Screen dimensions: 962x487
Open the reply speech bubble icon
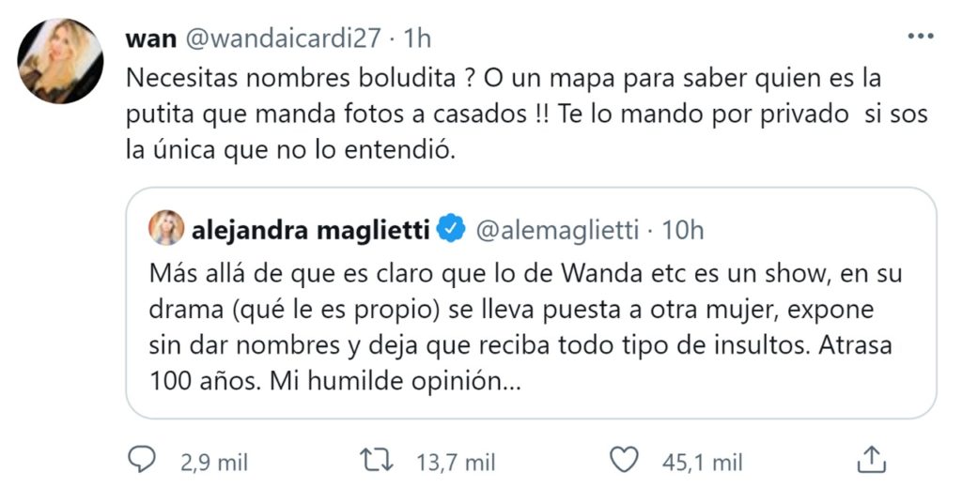click(x=140, y=459)
